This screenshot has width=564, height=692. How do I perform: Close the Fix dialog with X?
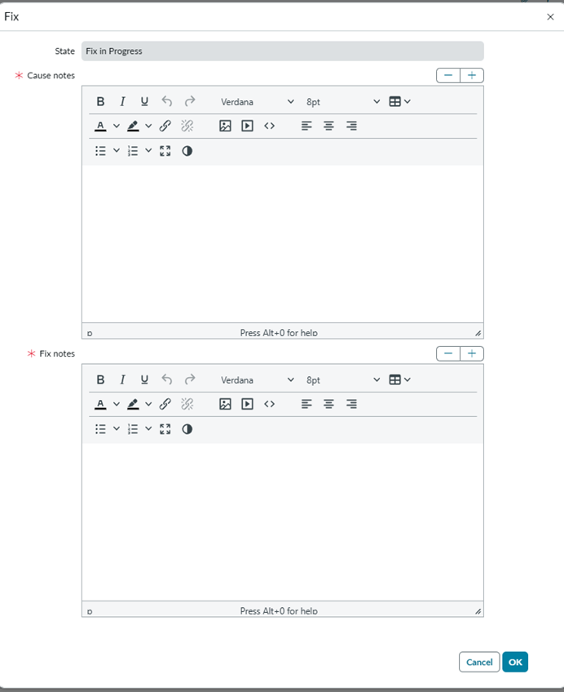550,17
